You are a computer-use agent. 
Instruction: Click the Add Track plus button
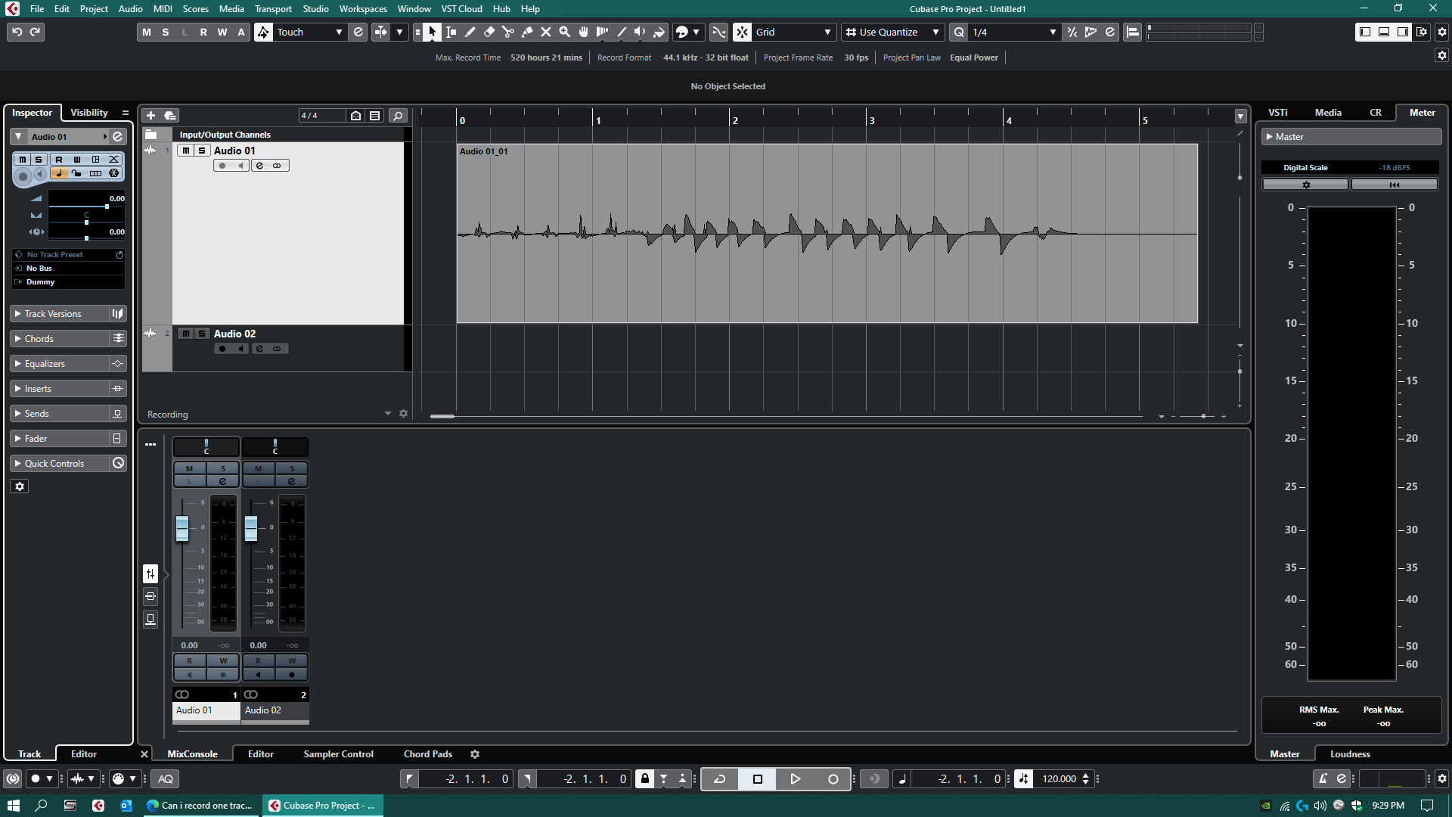[x=150, y=115]
